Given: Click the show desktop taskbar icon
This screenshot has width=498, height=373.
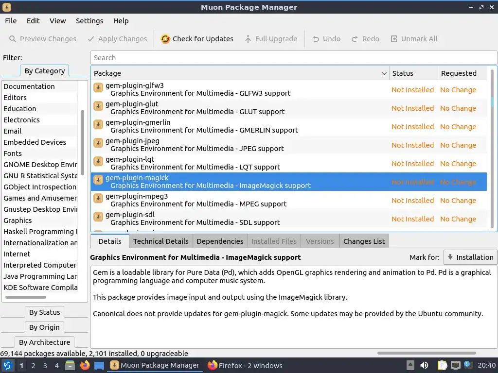Looking at the screenshot, I should click(99, 365).
